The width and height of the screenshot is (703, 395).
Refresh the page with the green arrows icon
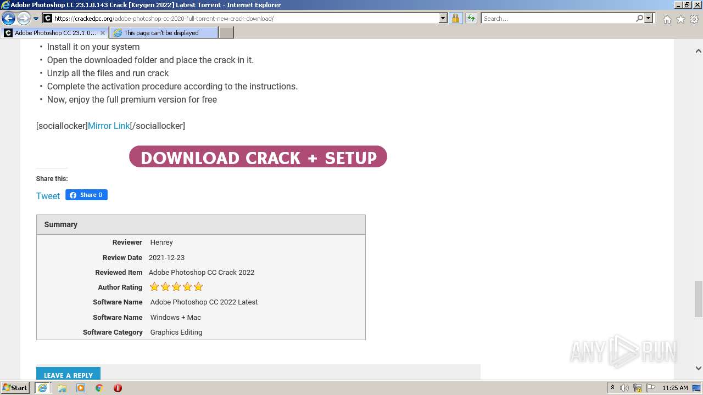tap(471, 19)
